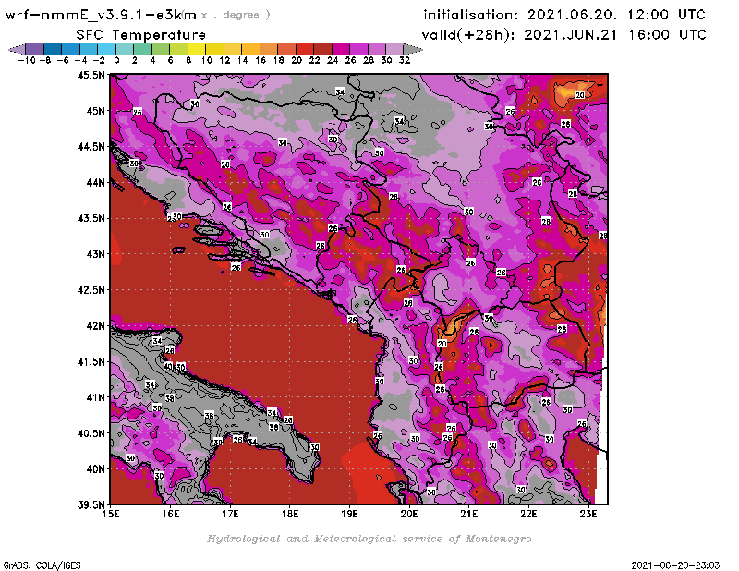Click the 21E longitude axis label
The height and width of the screenshot is (571, 739).
pos(469,514)
